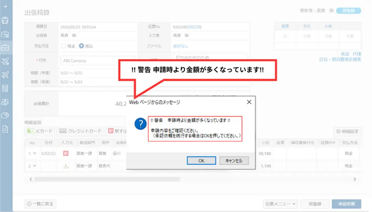Click the 代理 link
Screen dimensions: 372x212
click(x=357, y=54)
